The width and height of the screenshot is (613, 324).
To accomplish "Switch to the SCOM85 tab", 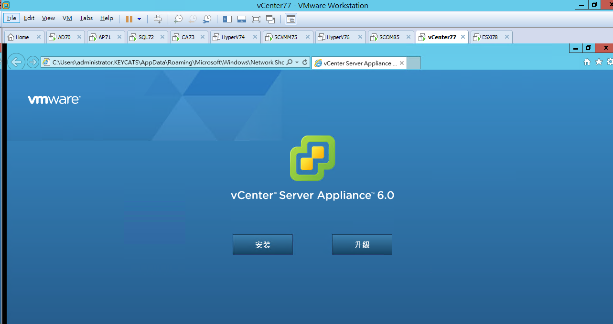I will click(x=389, y=37).
